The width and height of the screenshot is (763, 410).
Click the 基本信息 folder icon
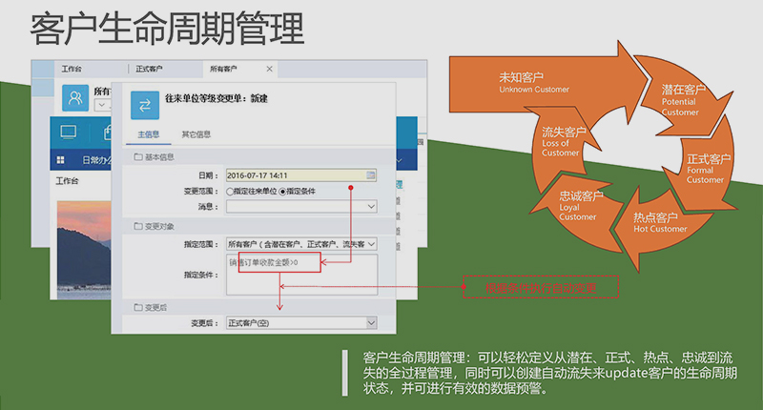(x=138, y=156)
